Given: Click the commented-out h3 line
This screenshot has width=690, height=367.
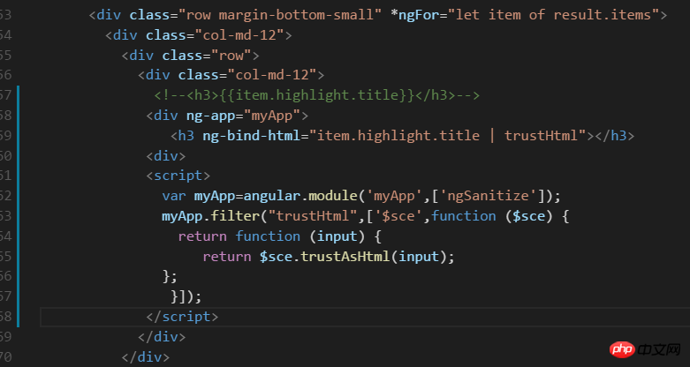Looking at the screenshot, I should point(317,95).
